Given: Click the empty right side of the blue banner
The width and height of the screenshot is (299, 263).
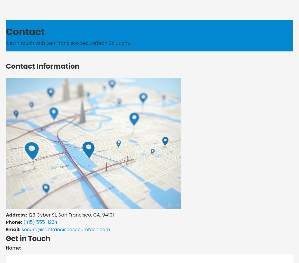Looking at the screenshot, I should coord(234,35).
